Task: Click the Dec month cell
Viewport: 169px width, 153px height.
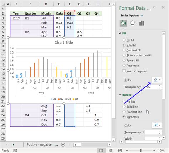Action: tap(46, 125)
